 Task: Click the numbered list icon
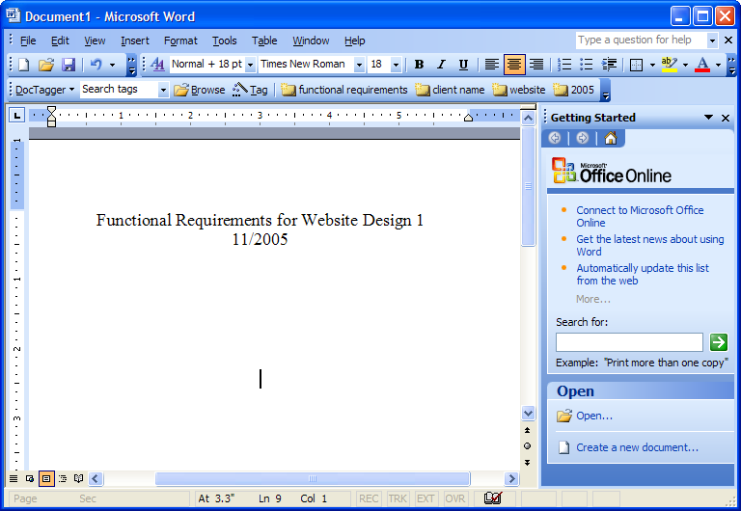tap(564, 65)
